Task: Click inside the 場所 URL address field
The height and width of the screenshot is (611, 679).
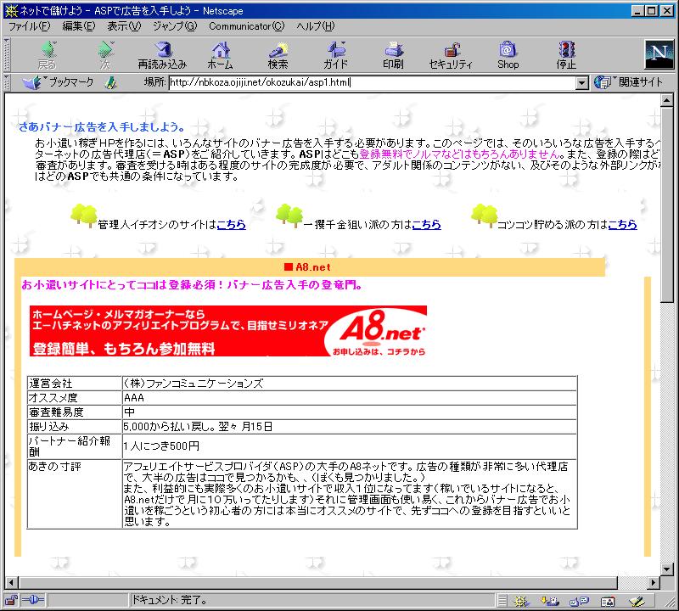Action: [372, 82]
